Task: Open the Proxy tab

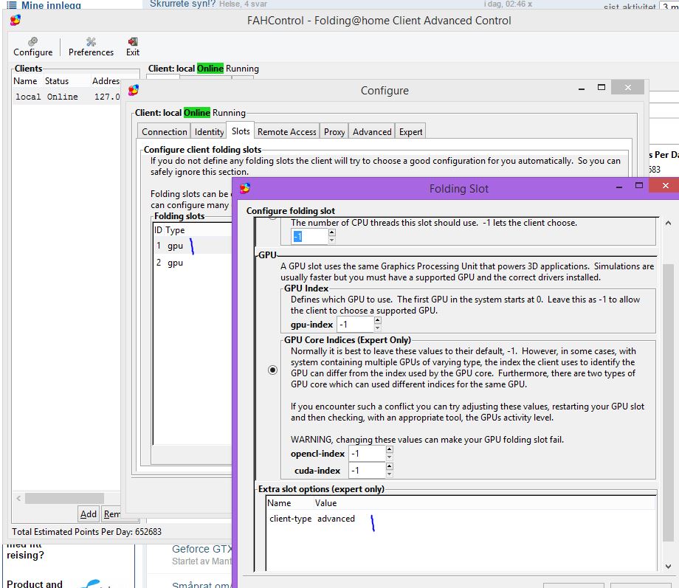Action: [x=334, y=131]
